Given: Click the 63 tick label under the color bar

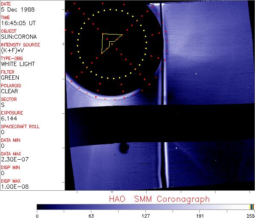Looking at the screenshot, I should (91, 215).
